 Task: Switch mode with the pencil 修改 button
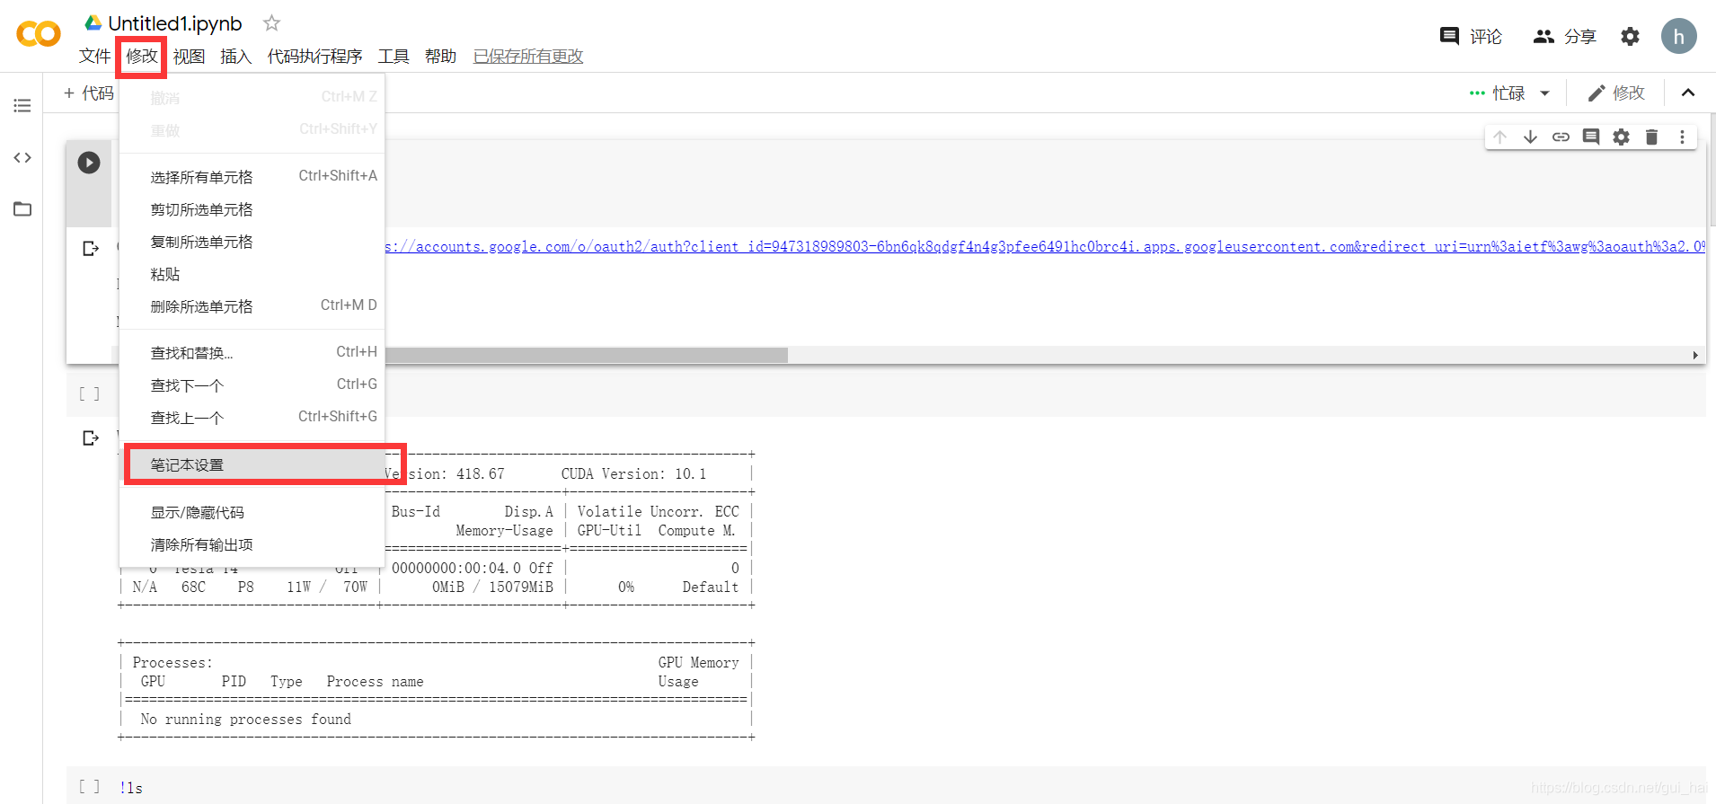[x=1616, y=93]
